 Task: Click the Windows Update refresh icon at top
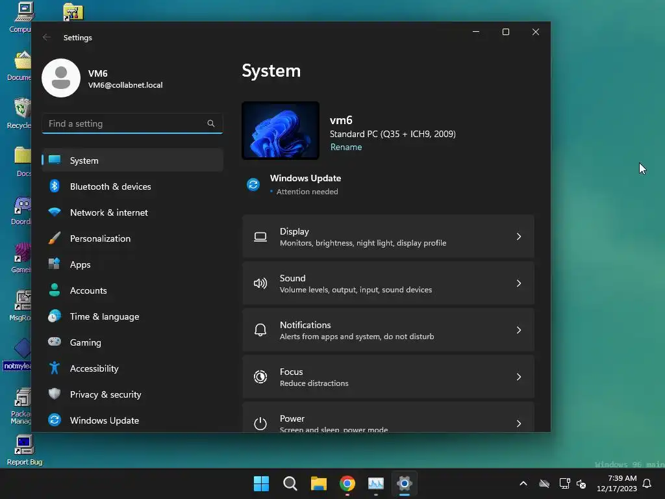click(253, 185)
